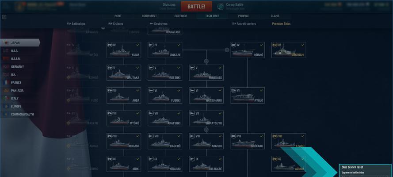This screenshot has height=177, width=393.
Task: Click the info node beside the Hosho card
Action: [227, 50]
